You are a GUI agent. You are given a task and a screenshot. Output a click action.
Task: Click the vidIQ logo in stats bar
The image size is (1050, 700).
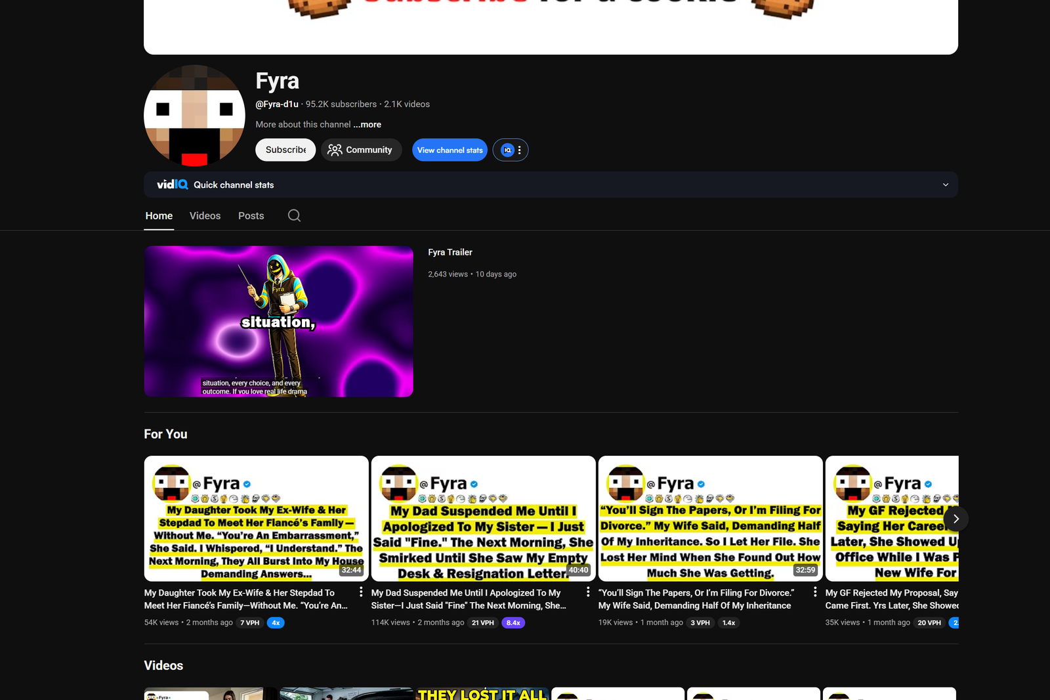[172, 185]
